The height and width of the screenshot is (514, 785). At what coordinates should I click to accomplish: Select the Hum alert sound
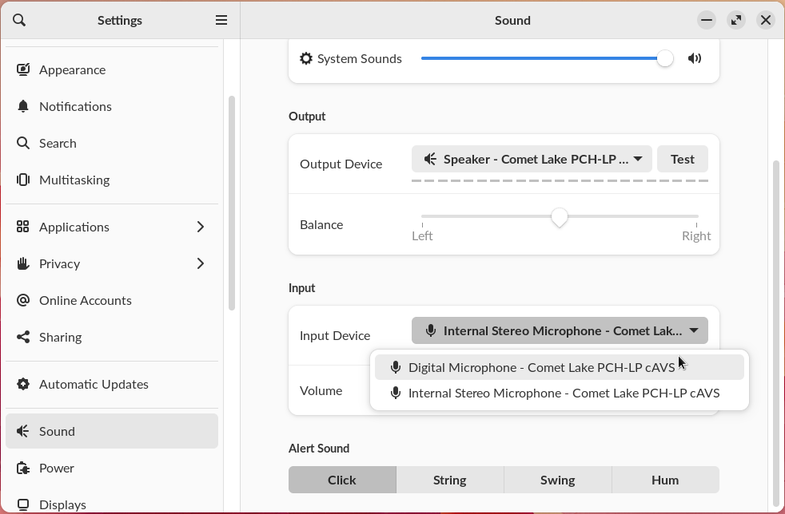point(664,480)
